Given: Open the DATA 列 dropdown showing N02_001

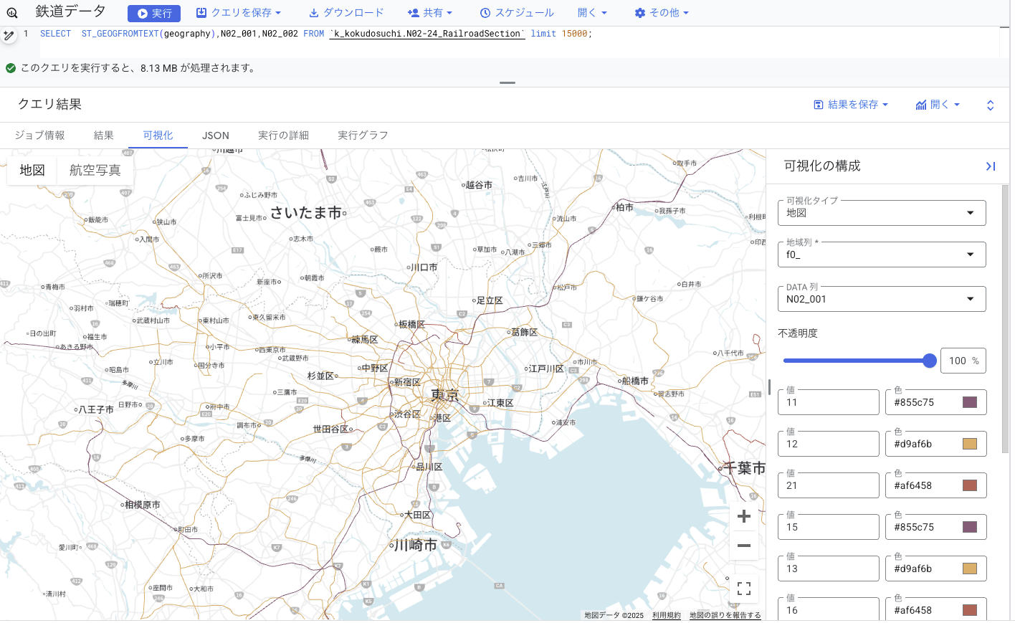Looking at the screenshot, I should [882, 299].
